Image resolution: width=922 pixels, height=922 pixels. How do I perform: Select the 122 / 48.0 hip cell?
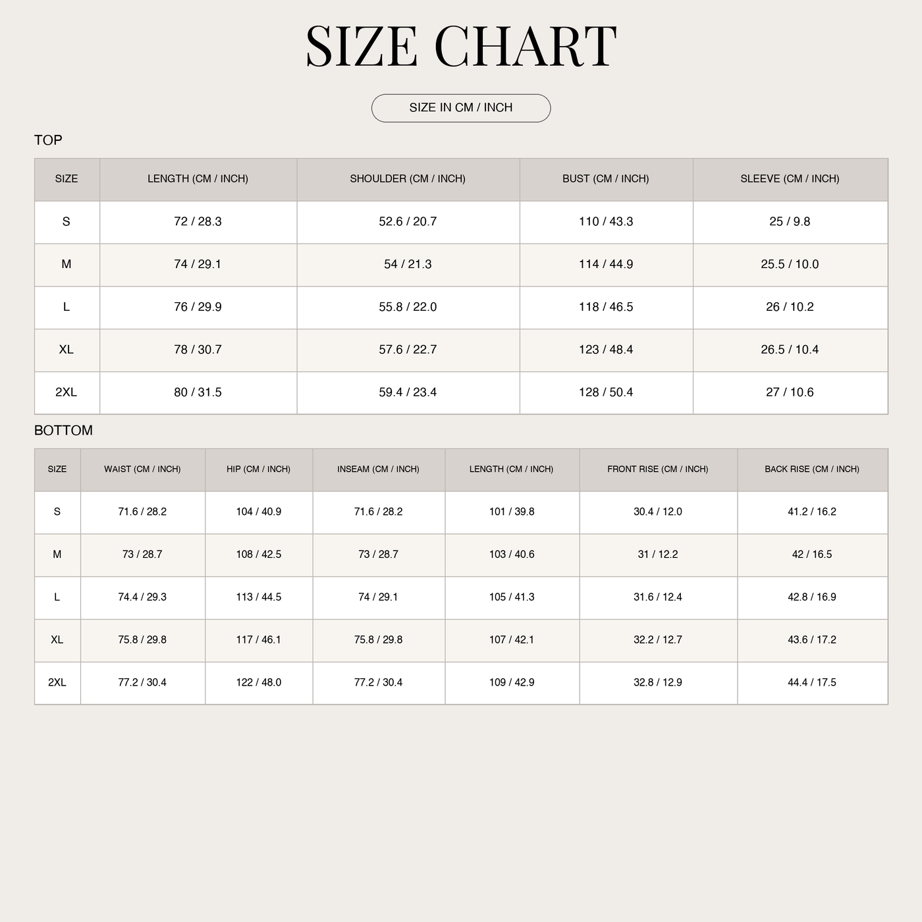coord(259,683)
